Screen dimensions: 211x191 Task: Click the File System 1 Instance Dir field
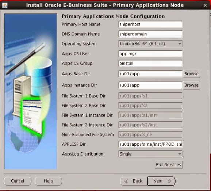[150, 115]
